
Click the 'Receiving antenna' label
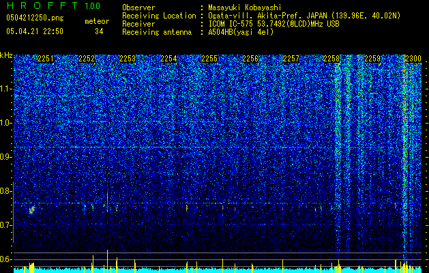(157, 32)
